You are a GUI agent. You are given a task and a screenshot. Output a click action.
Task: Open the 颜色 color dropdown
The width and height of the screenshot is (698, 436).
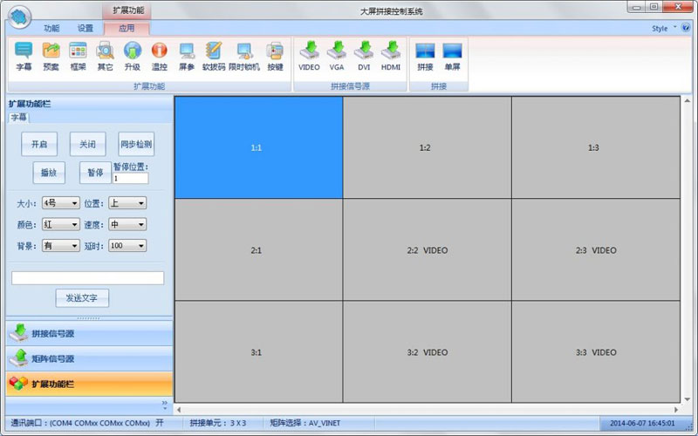coord(61,224)
